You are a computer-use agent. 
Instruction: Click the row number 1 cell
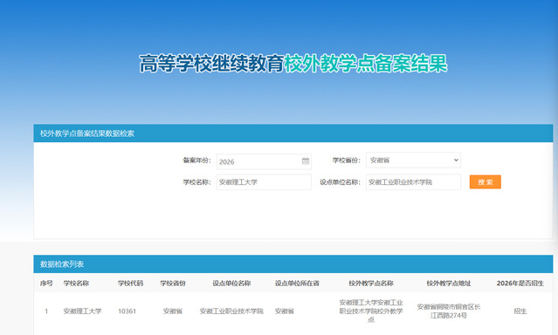(46, 311)
